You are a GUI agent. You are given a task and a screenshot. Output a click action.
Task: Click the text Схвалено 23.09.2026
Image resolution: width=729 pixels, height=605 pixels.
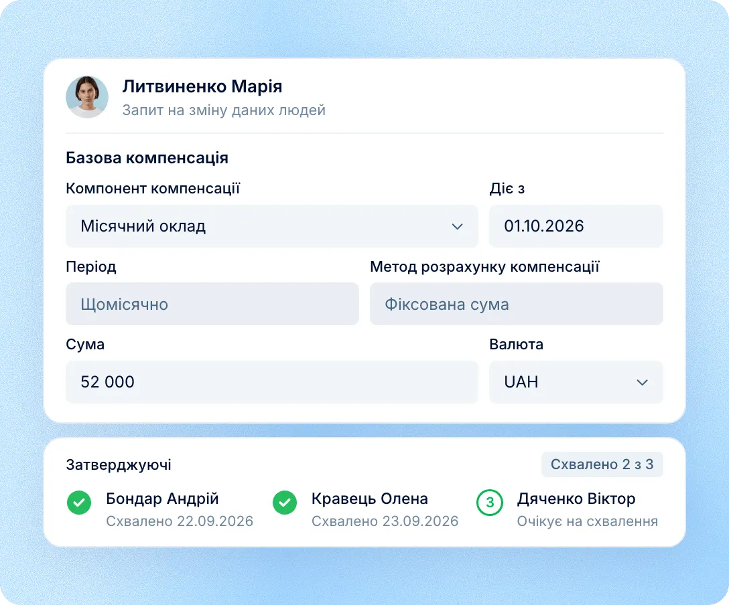pos(385,521)
